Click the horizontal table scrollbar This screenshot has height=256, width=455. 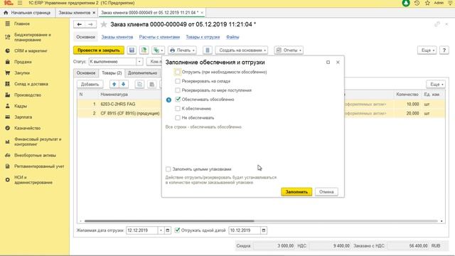click(x=169, y=221)
